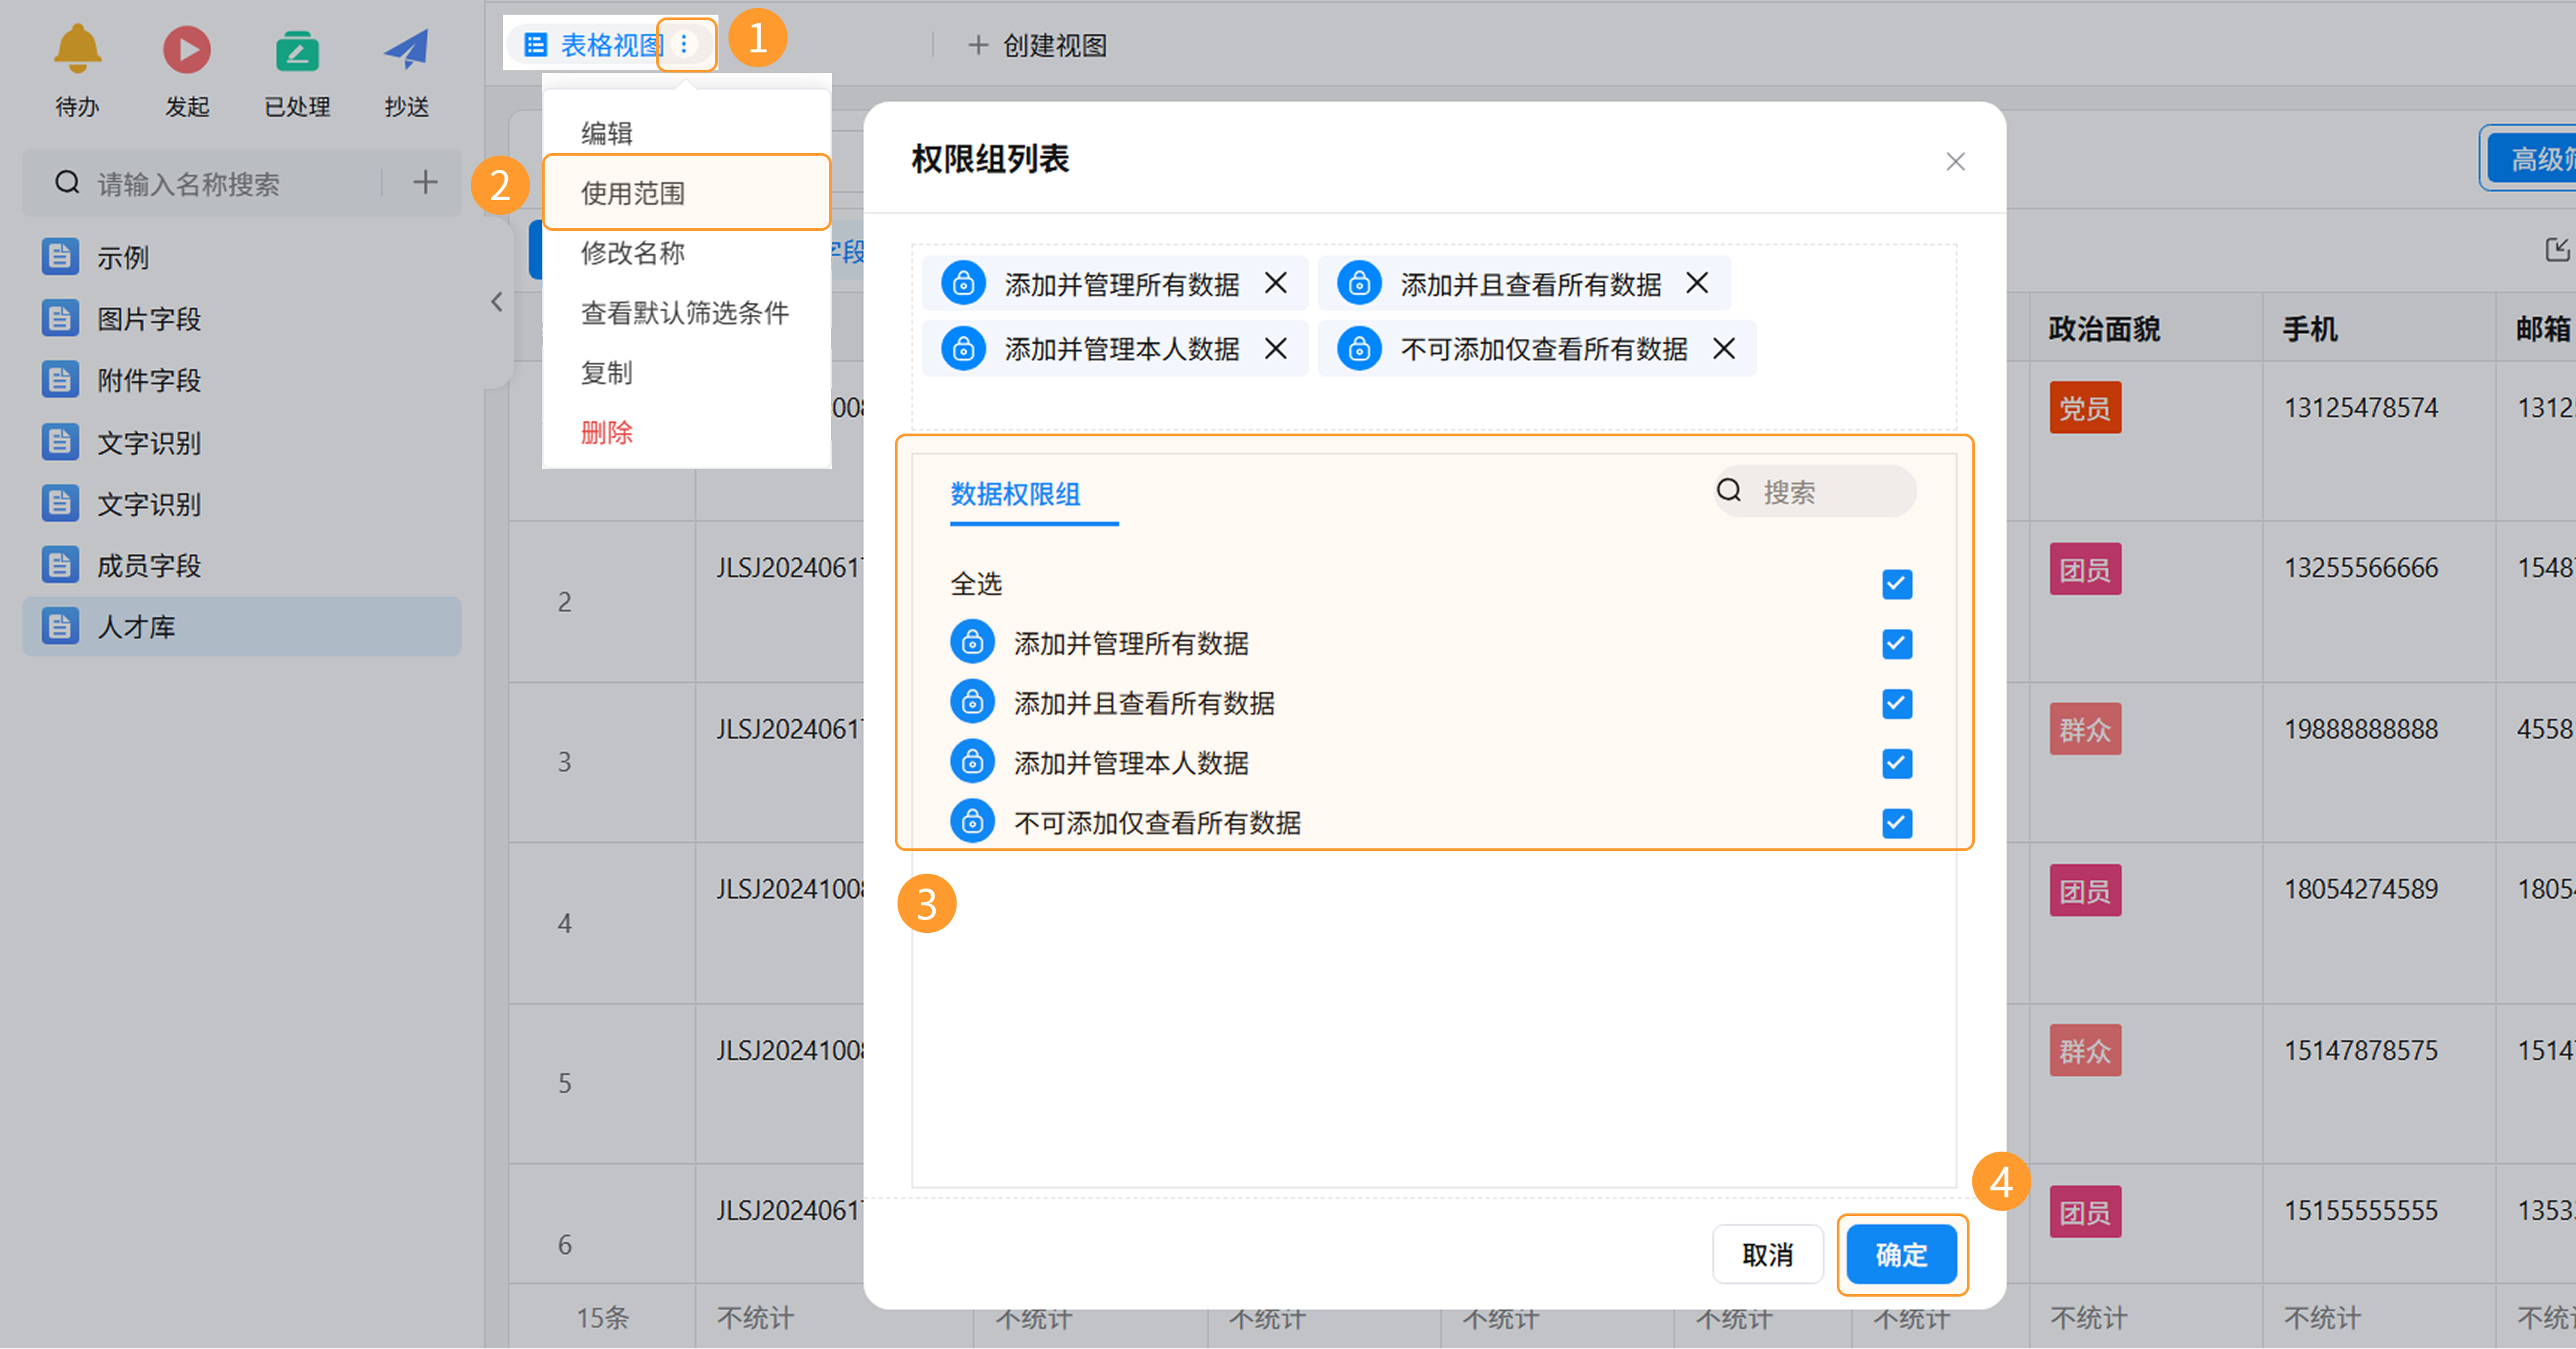Uncheck 添加并且查看所有数据 checkbox
The image size is (2576, 1349).
[x=1896, y=703]
